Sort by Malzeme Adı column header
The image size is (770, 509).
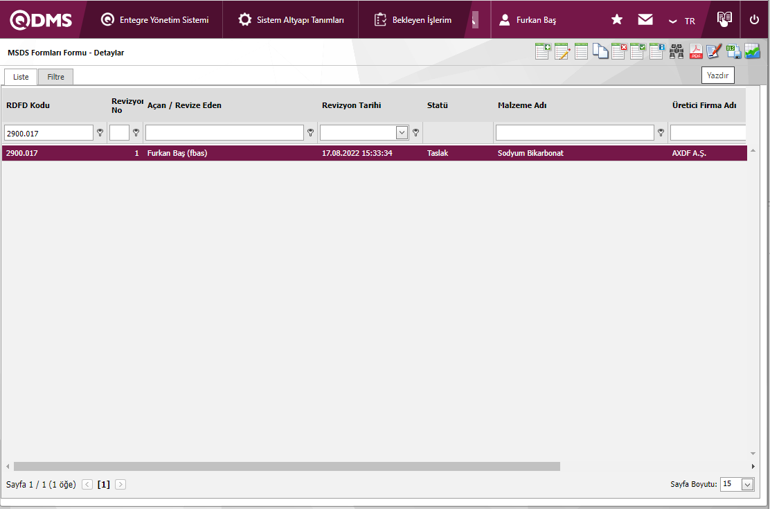pos(522,105)
